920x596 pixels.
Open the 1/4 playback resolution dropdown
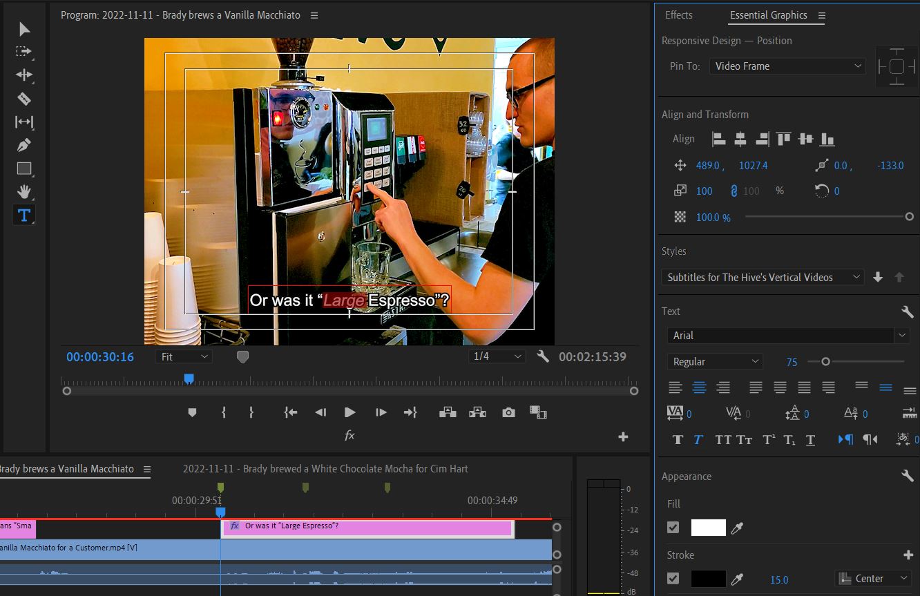(497, 356)
